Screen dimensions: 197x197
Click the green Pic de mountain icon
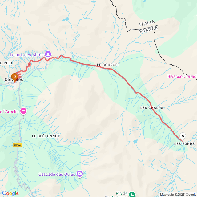coord(132,195)
